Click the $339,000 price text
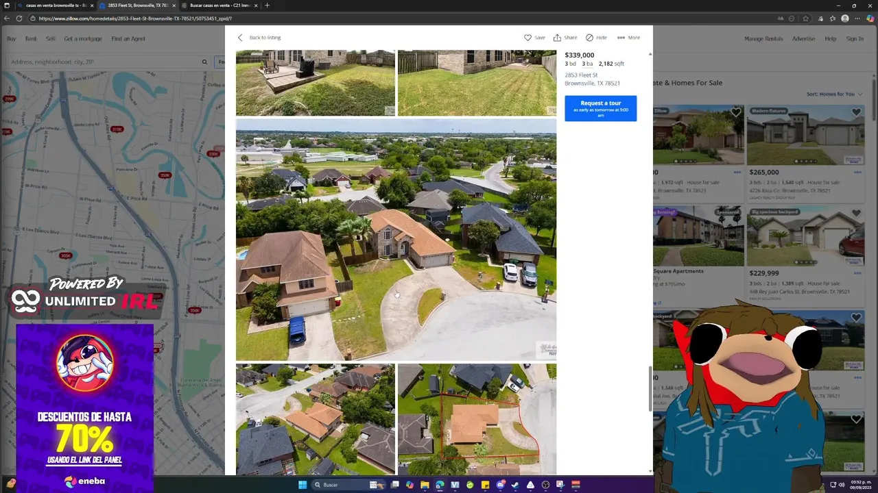The width and height of the screenshot is (878, 493). [580, 55]
